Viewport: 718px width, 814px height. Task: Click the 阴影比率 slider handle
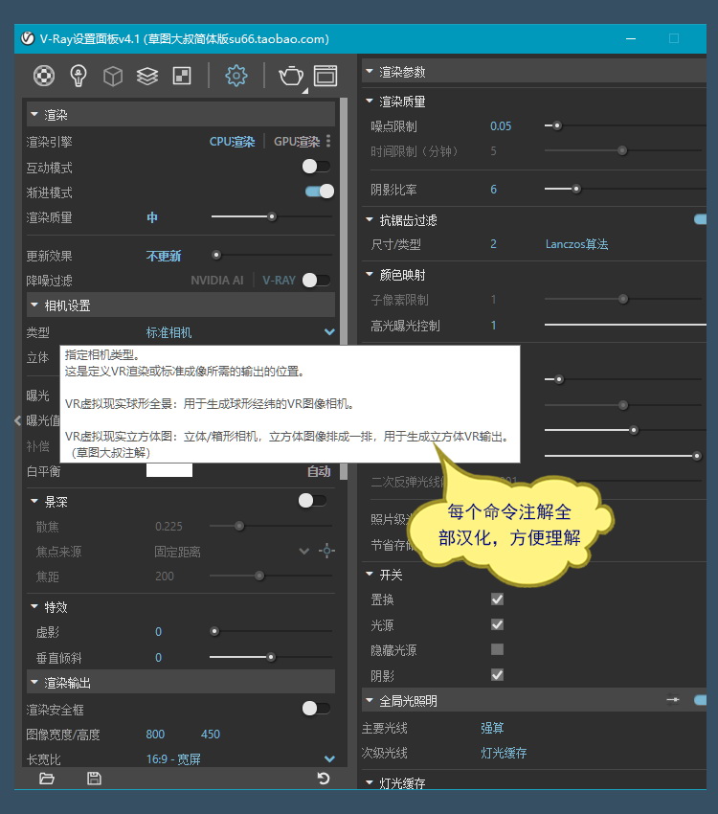tap(576, 189)
